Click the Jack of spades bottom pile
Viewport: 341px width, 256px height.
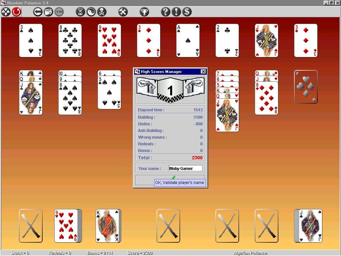point(309,226)
